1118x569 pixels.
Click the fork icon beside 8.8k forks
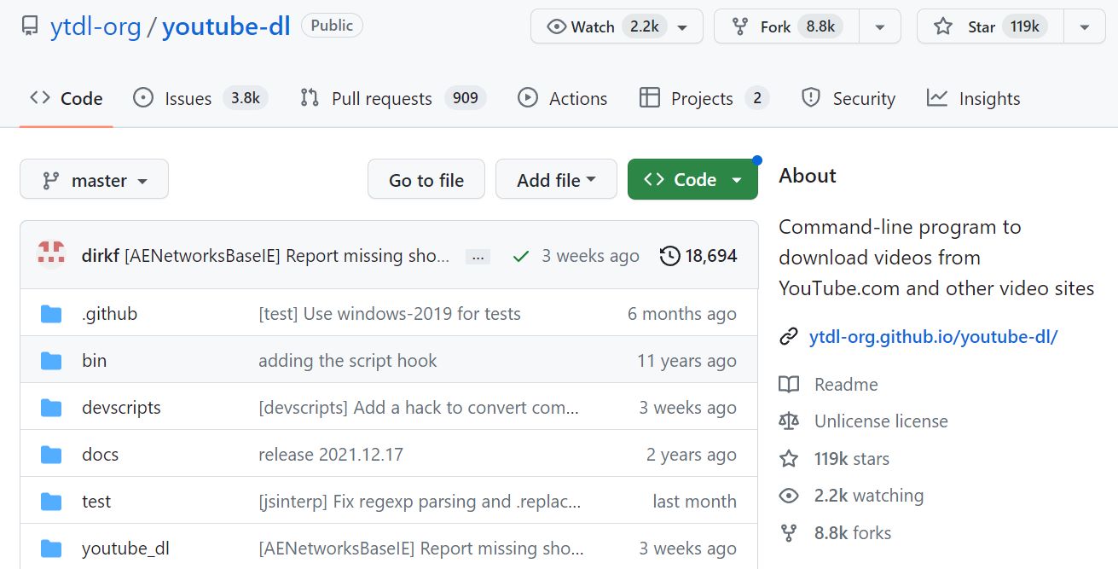point(789,533)
